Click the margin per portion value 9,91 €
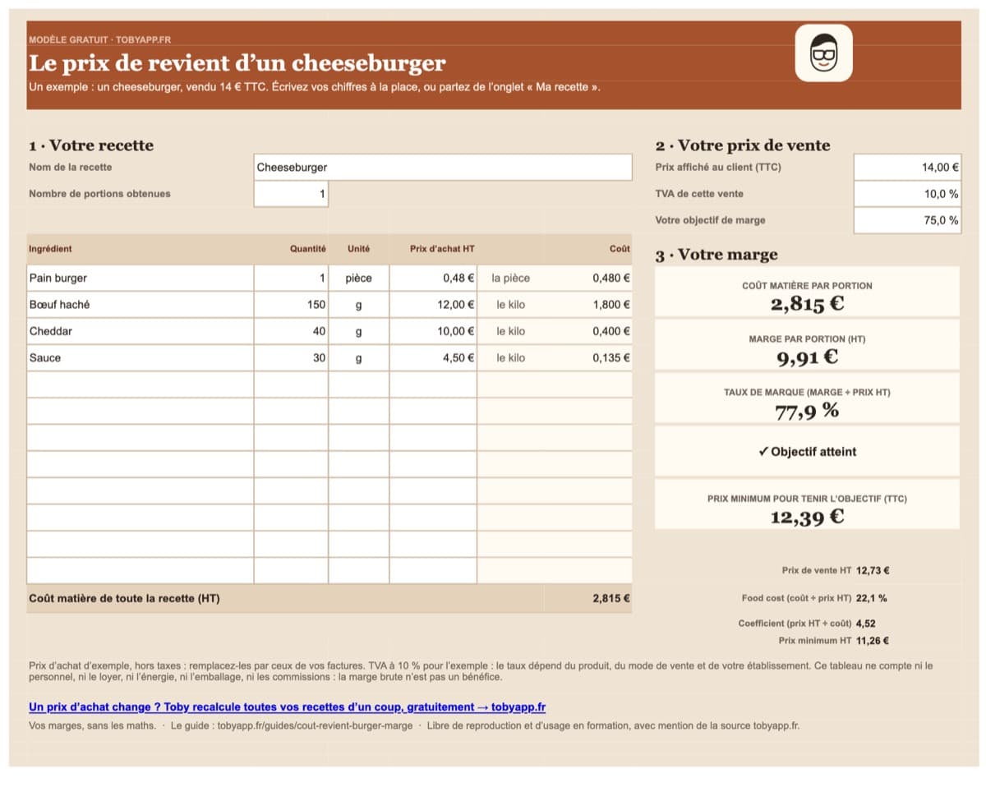 coord(807,357)
